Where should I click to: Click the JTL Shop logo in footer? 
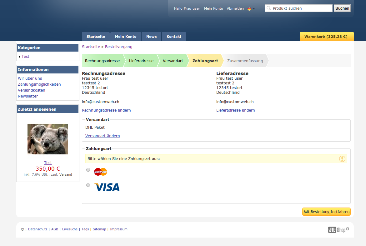pyautogui.click(x=338, y=230)
